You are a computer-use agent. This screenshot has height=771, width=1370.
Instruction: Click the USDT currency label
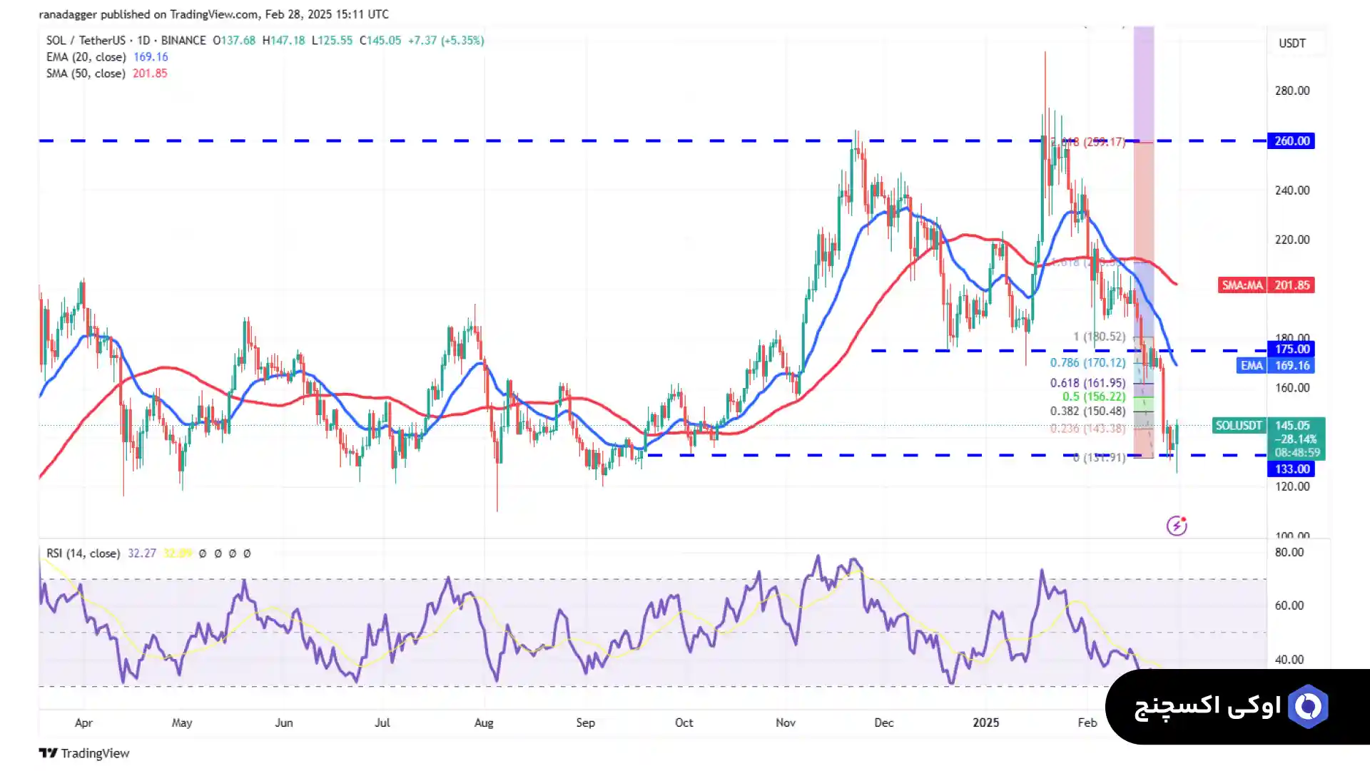click(x=1292, y=43)
